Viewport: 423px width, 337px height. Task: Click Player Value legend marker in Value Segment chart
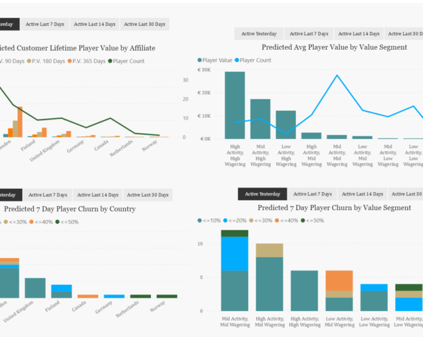[200, 60]
